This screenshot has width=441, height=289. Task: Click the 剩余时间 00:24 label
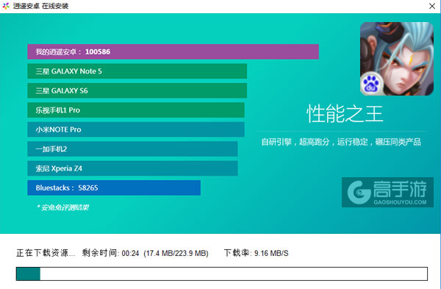(x=110, y=253)
